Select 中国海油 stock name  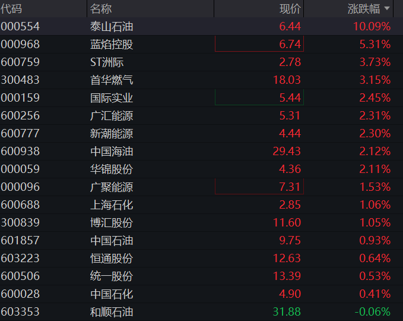(x=112, y=151)
